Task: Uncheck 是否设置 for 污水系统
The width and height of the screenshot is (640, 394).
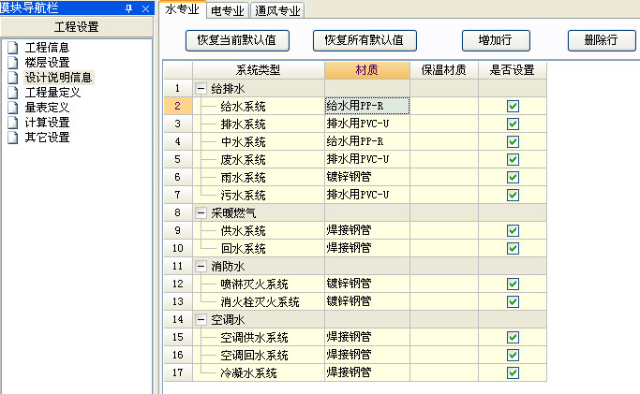Action: pos(513,195)
